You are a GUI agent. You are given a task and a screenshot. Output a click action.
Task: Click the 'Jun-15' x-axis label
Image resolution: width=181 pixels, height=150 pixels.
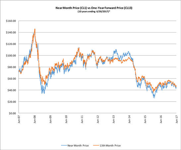click(145, 119)
